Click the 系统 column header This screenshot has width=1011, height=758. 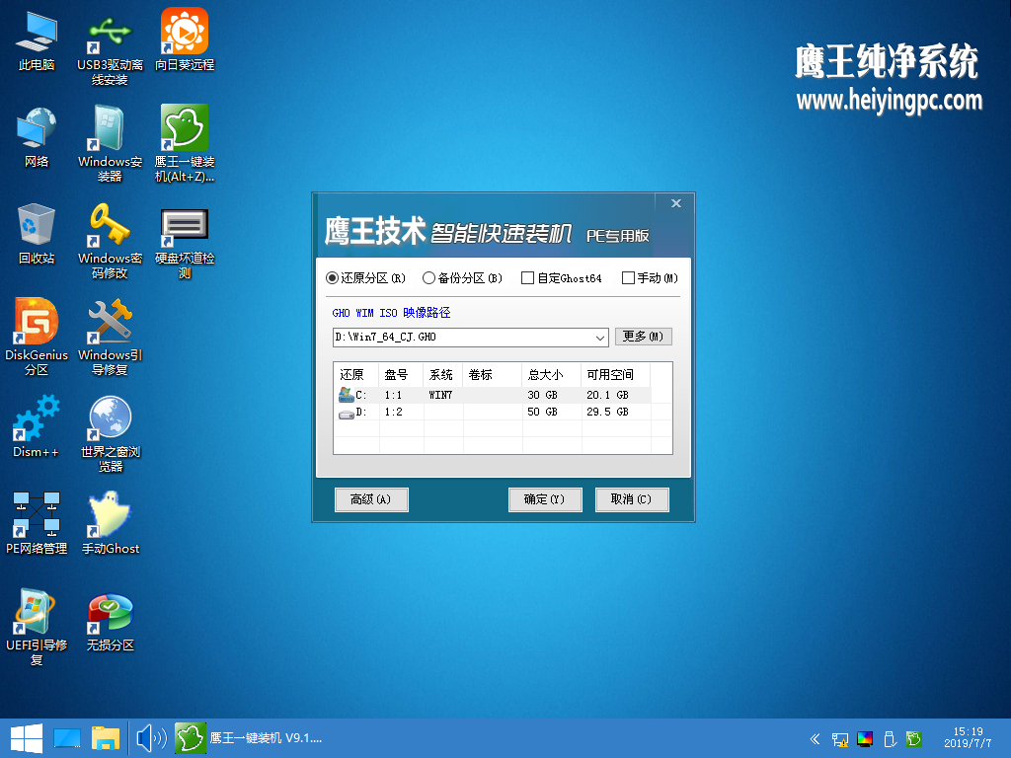click(443, 374)
